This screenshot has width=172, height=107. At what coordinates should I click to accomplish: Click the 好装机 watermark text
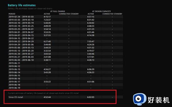click(x=159, y=100)
